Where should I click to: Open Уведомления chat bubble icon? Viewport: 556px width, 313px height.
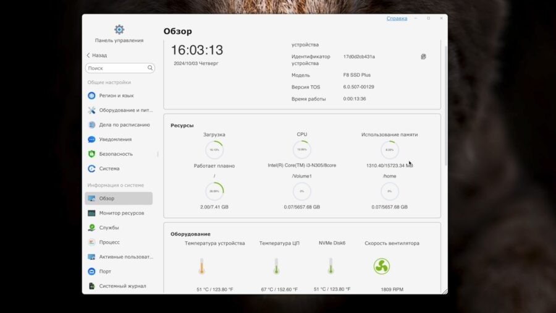91,139
